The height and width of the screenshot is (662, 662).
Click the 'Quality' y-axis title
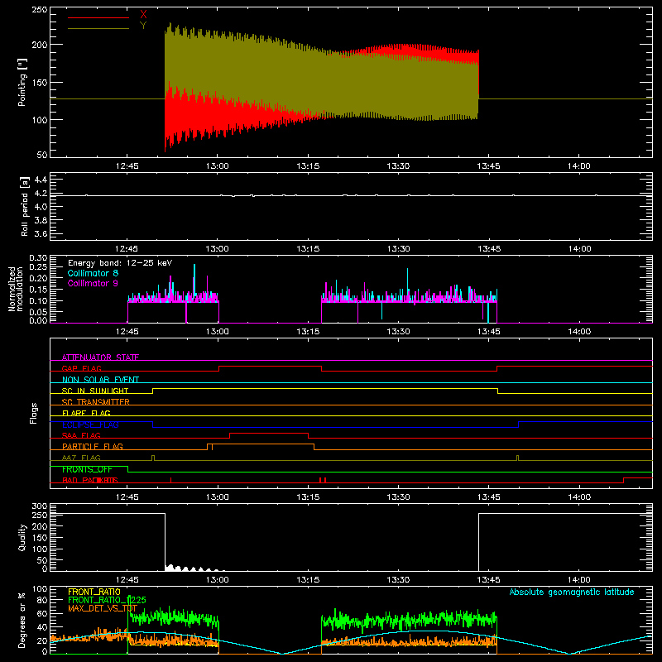point(22,537)
